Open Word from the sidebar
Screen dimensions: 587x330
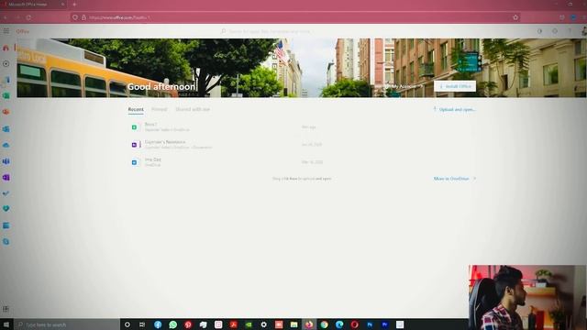tap(6, 80)
